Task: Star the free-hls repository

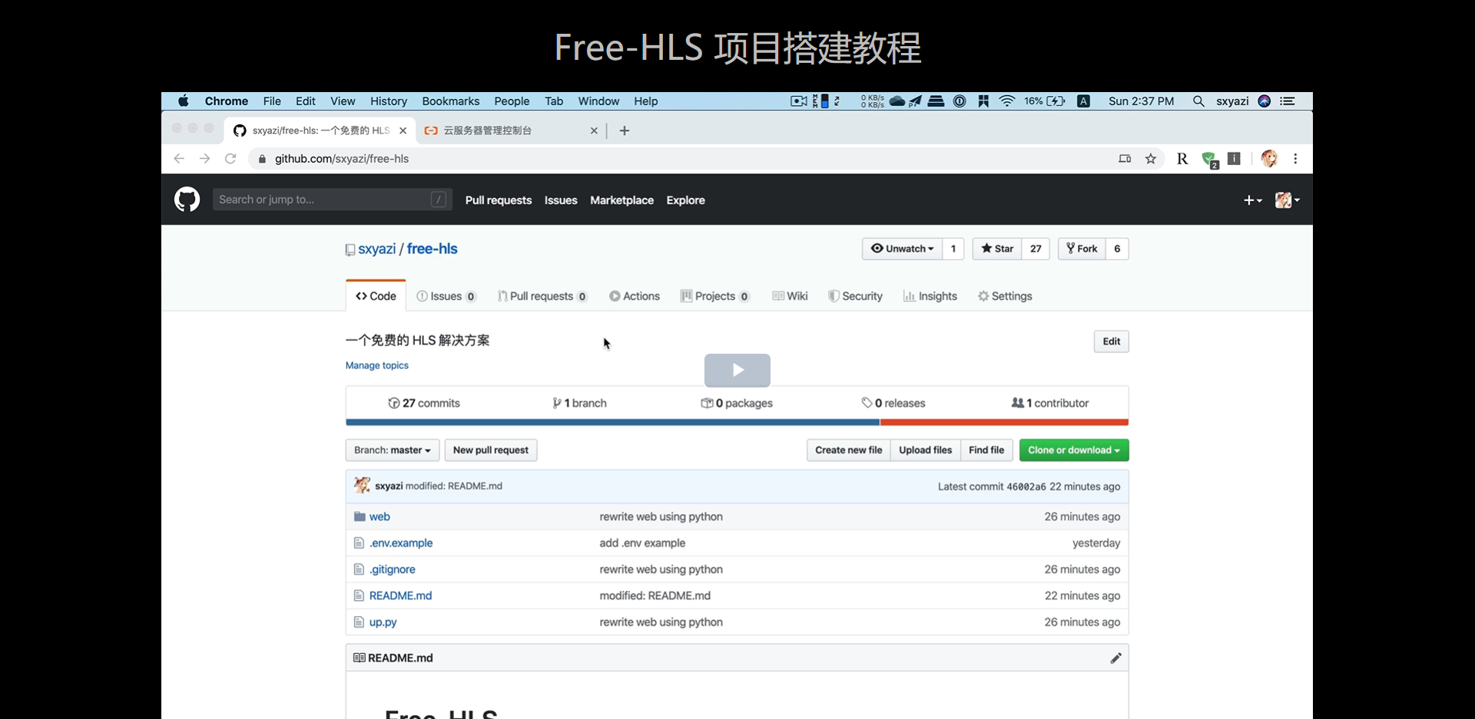Action: pos(997,249)
